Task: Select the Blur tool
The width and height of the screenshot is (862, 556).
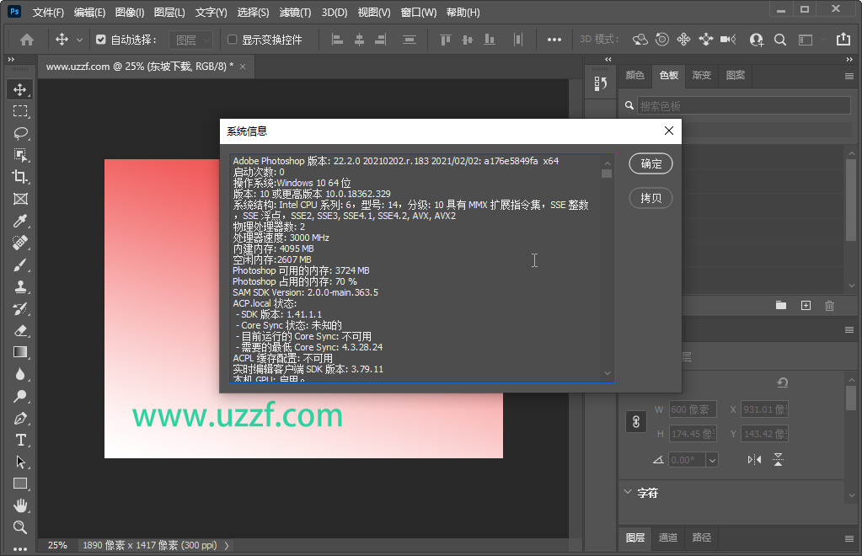Action: click(x=19, y=374)
